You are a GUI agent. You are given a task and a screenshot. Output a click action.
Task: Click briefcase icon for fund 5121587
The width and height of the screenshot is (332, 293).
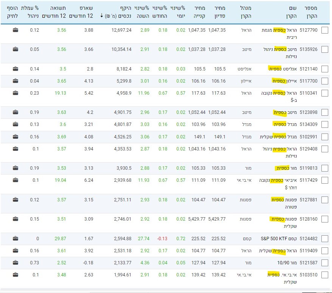[x=16, y=262]
